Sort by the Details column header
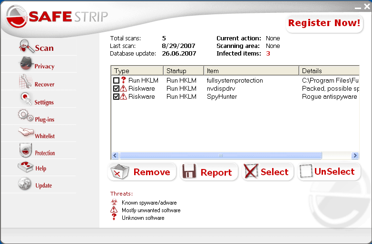This screenshot has height=244, width=372. tap(329, 71)
